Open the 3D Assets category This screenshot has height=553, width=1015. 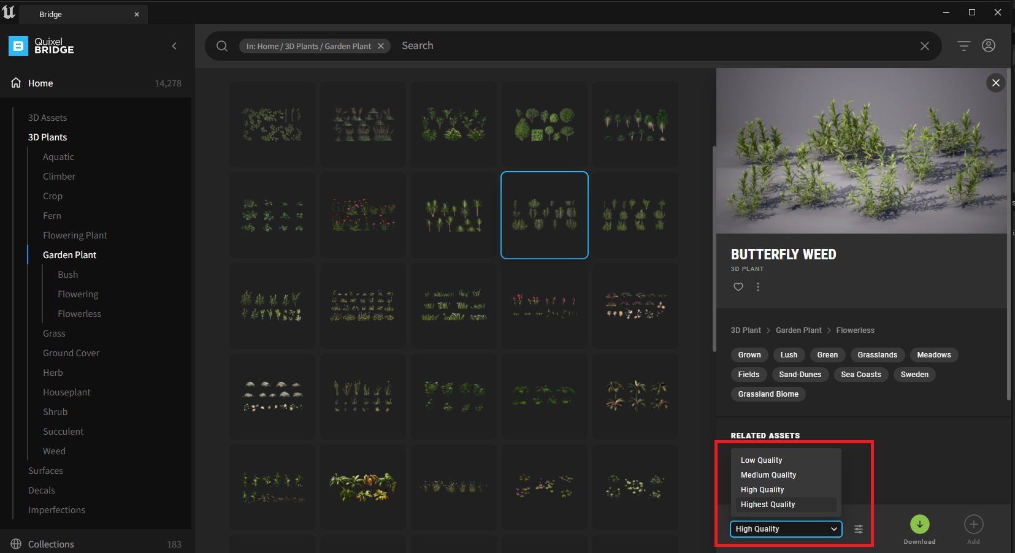(x=47, y=118)
